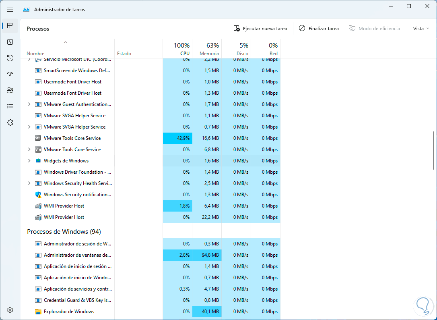Sort by CPU column header
Screen dimensions: 437x320
pos(177,48)
